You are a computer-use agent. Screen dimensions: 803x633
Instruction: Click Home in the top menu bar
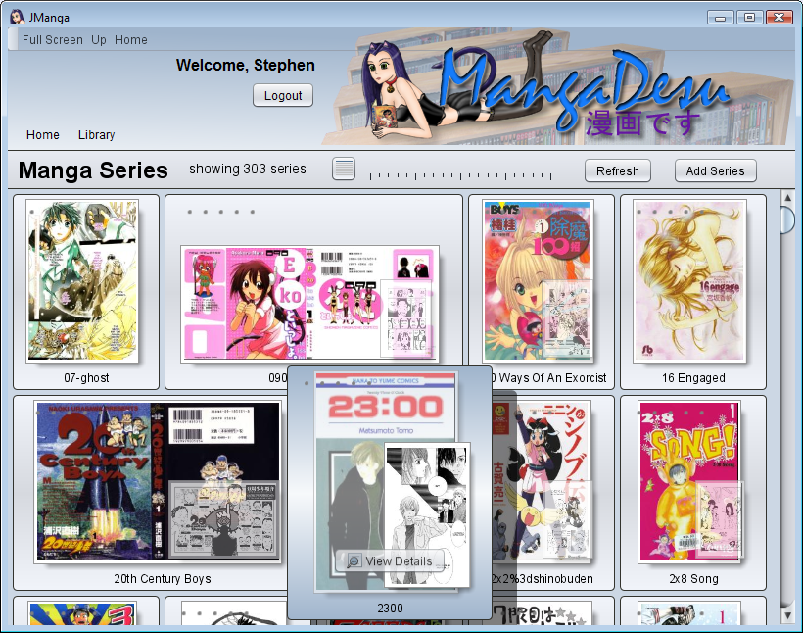(x=130, y=40)
